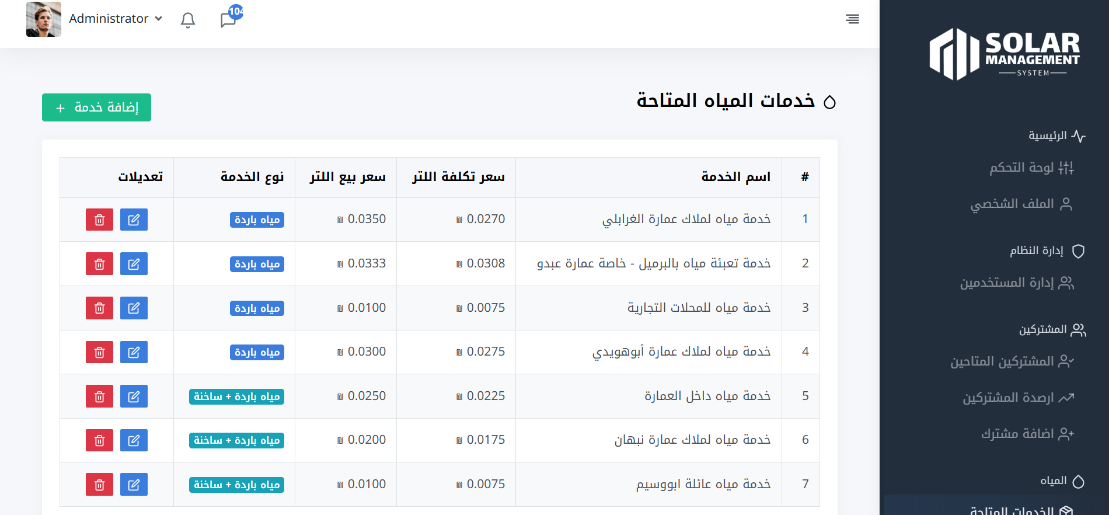Open messages chat icon with badge
This screenshot has height=515, width=1109.
point(228,20)
